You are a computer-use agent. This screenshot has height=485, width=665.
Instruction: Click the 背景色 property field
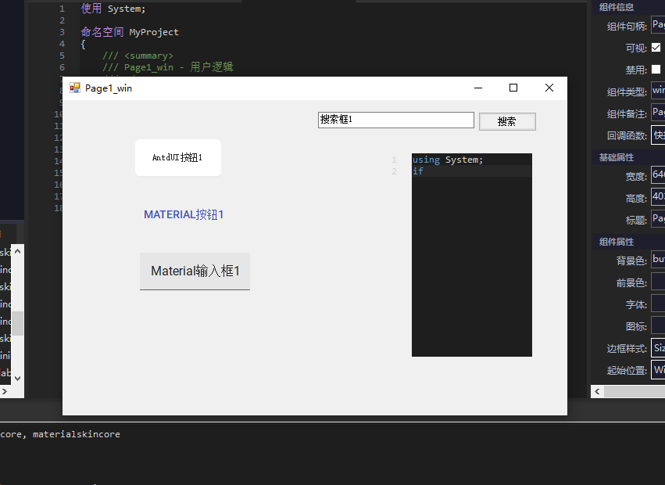[658, 260]
